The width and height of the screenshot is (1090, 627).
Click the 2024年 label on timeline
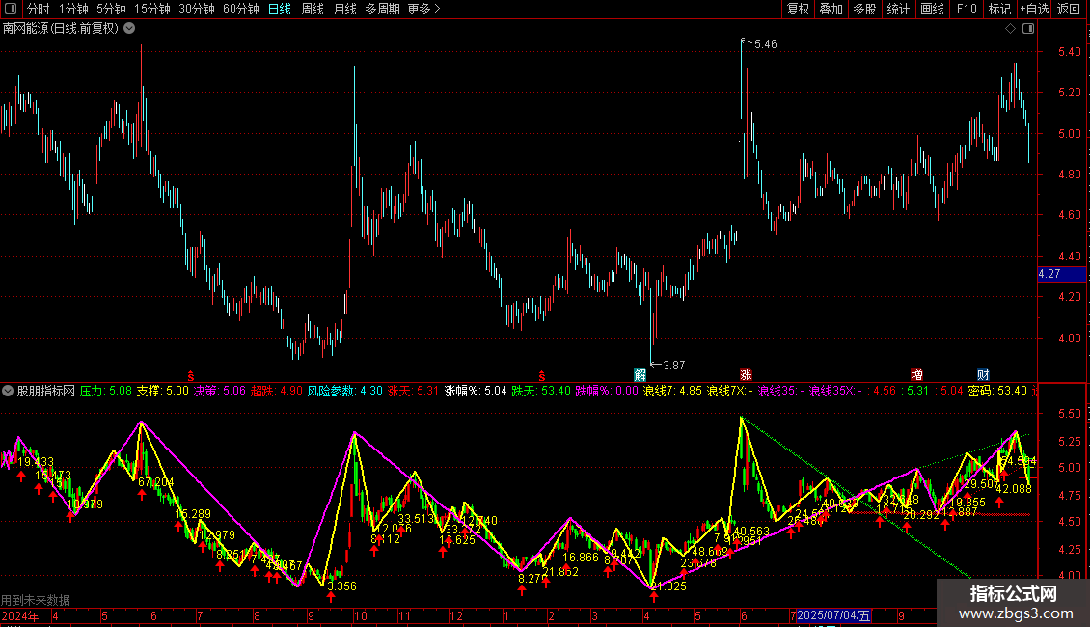(x=21, y=615)
